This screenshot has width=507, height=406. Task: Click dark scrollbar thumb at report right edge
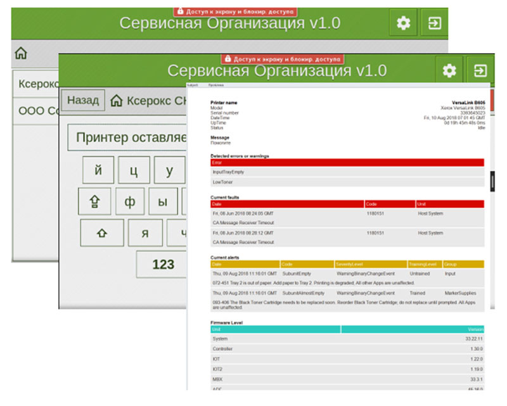pos(492,181)
